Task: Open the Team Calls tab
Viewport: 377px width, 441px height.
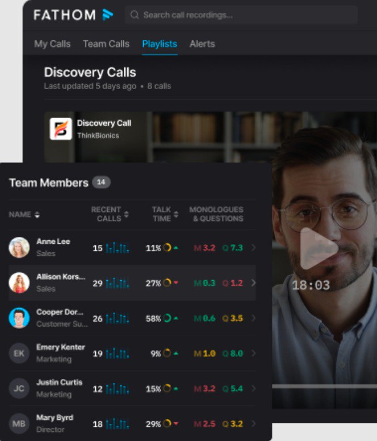Action: click(106, 44)
